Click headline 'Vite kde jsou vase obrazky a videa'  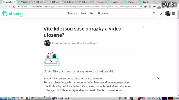[83, 29]
